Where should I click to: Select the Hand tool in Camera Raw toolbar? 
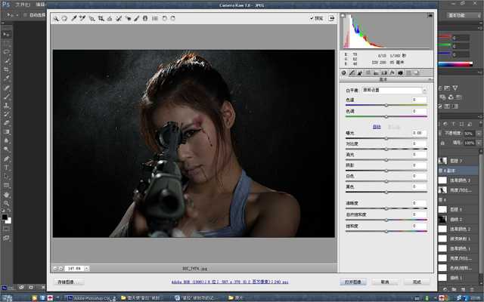pos(64,17)
